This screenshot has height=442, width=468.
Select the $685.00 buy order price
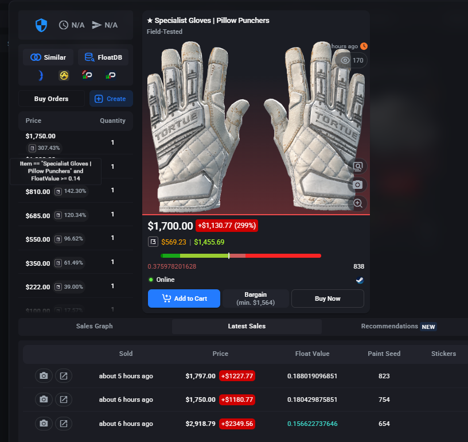(38, 215)
